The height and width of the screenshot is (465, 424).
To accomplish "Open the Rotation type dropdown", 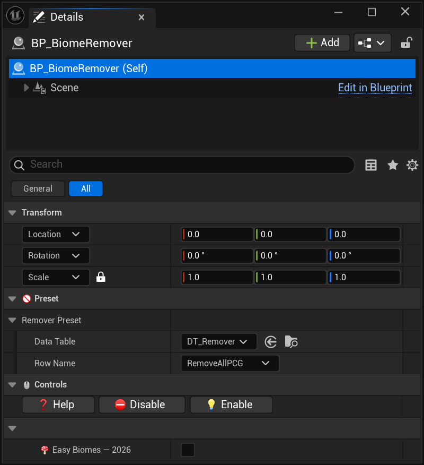I will coord(56,256).
